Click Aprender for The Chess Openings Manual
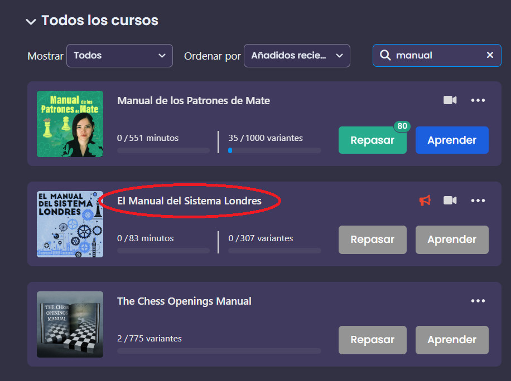This screenshot has width=511, height=381. [x=452, y=340]
